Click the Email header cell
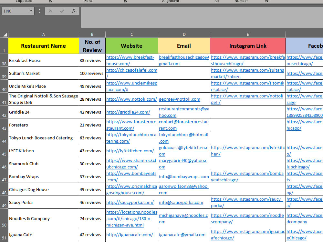 pyautogui.click(x=184, y=46)
